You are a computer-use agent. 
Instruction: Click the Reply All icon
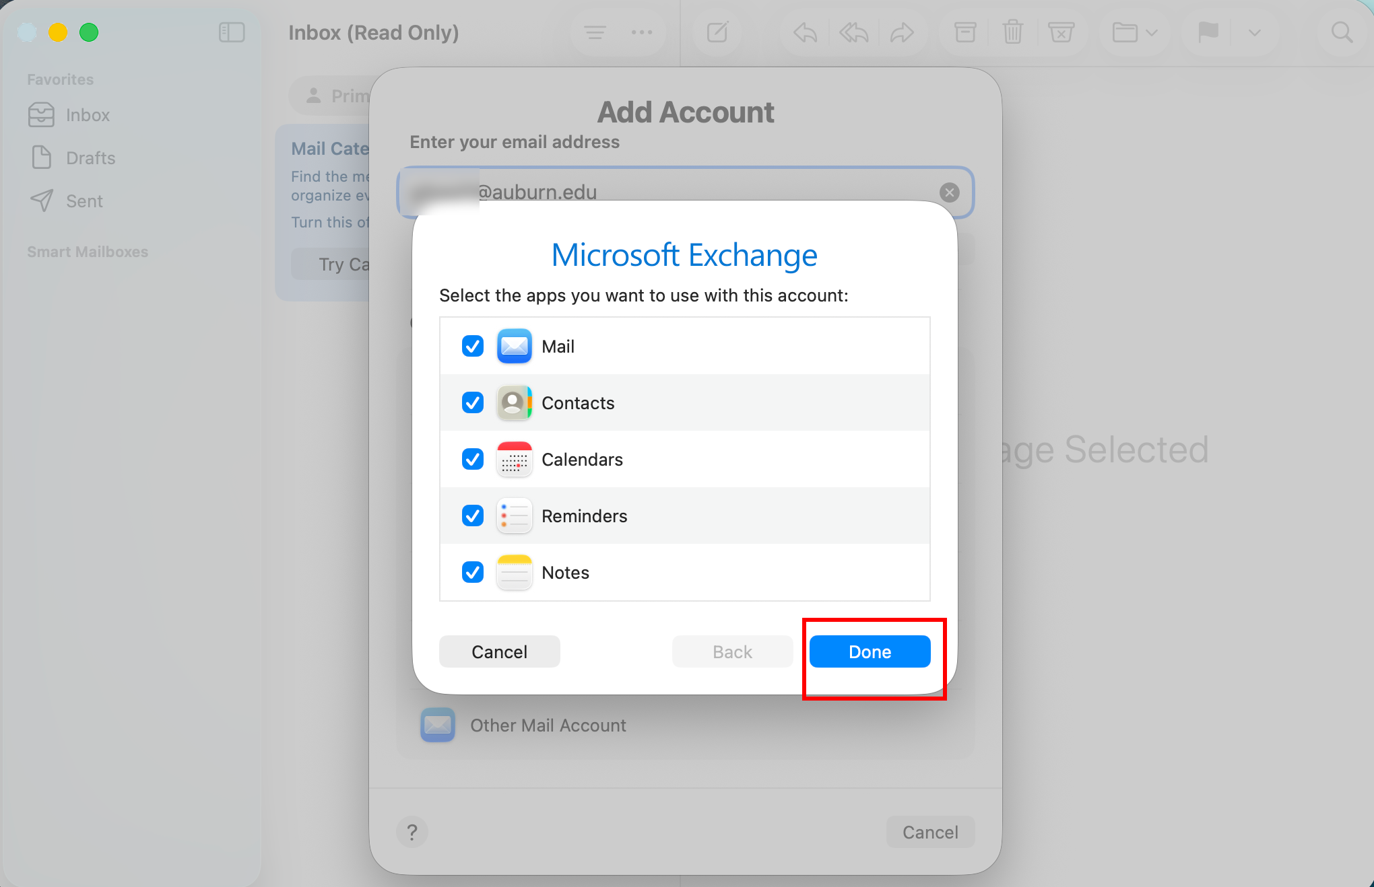tap(853, 32)
